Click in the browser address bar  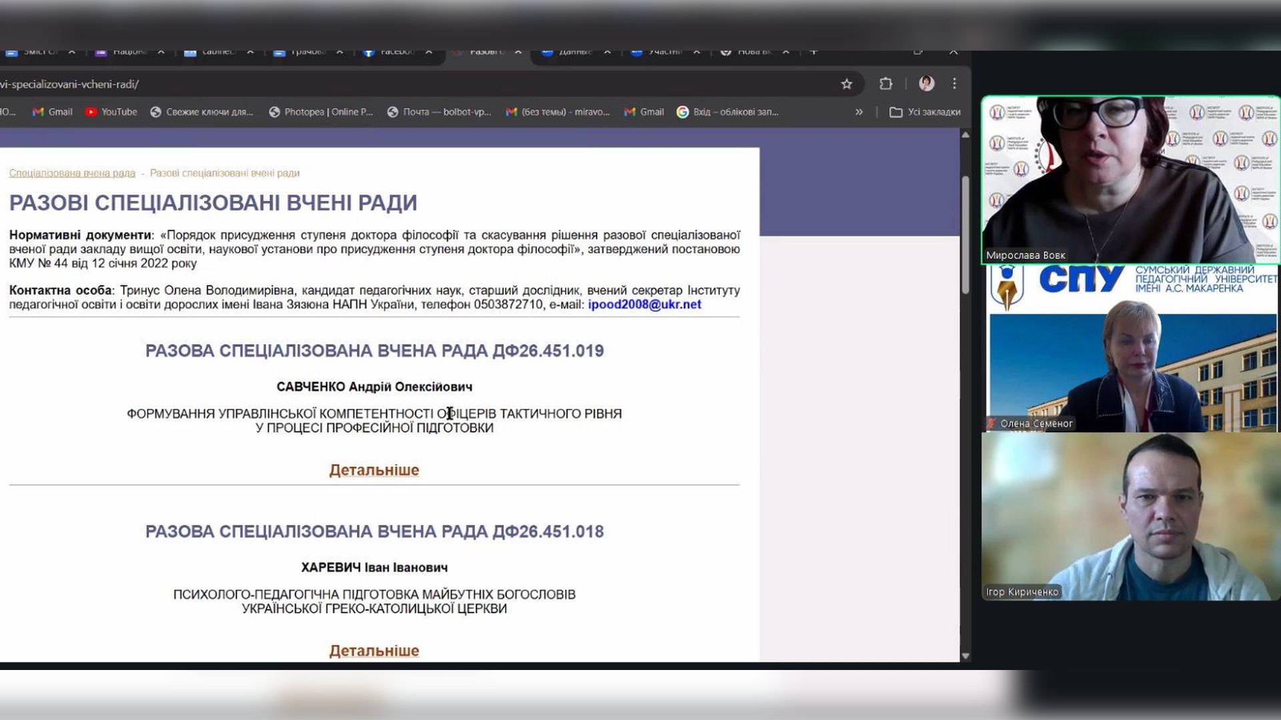(400, 84)
